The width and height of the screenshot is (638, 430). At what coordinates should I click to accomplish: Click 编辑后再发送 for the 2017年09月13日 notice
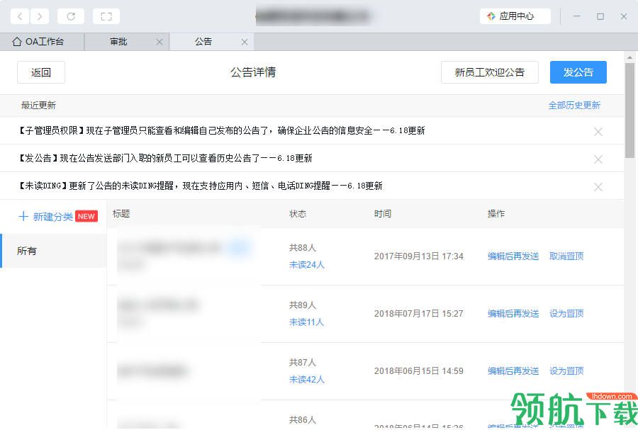coord(513,256)
